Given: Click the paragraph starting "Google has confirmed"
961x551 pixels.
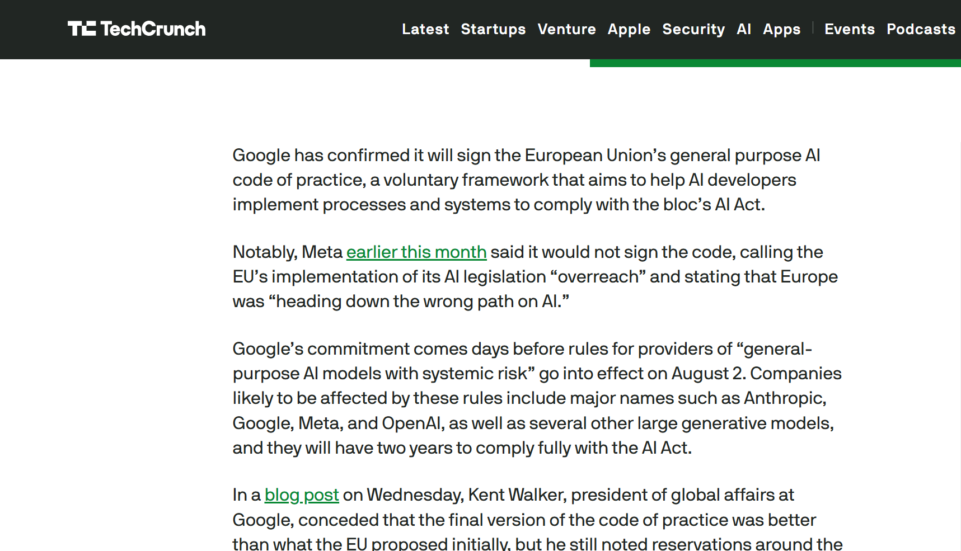Looking at the screenshot, I should 526,180.
